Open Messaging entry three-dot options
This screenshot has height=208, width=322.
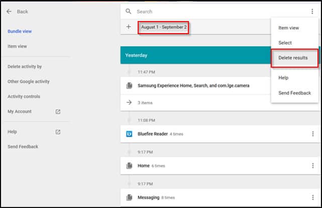(x=313, y=197)
